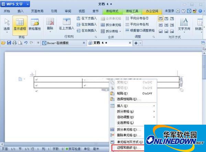This screenshot has height=152, width=206.
Task: Expand the 拆分表格 ribbon dropdown
Action: click(x=112, y=31)
